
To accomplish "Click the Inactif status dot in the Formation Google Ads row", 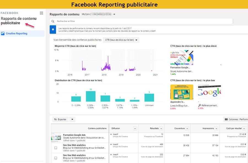I will point(111,134).
